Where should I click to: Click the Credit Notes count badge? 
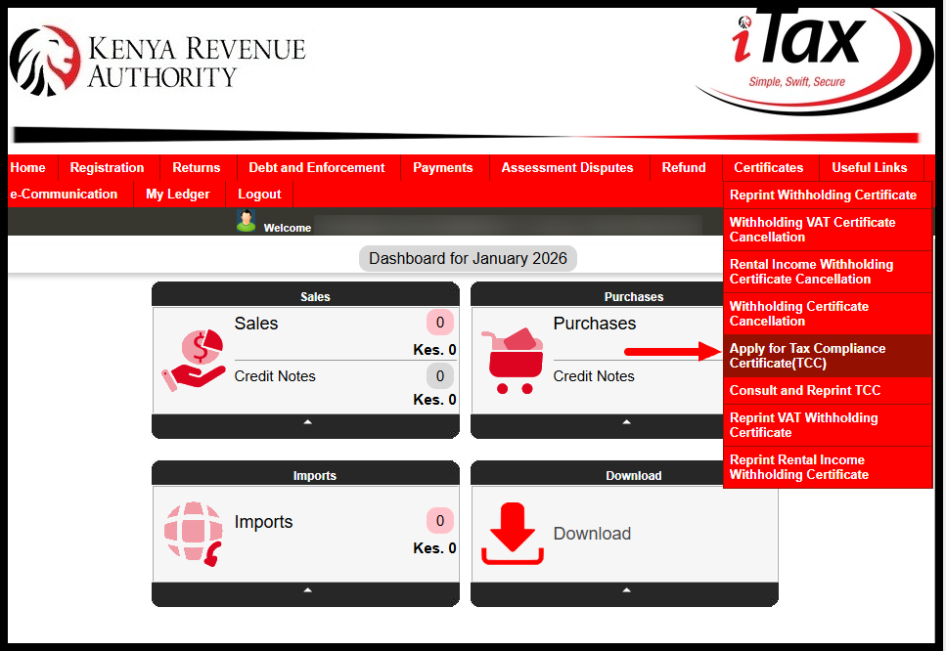pyautogui.click(x=439, y=375)
